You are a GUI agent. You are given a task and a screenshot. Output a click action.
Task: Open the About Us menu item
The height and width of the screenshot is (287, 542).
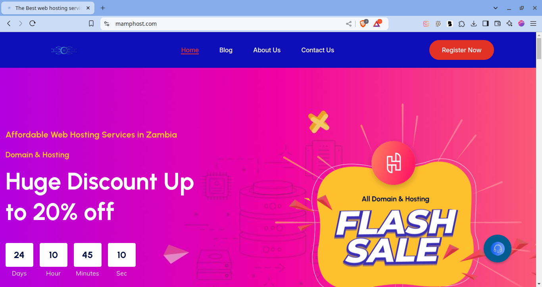[267, 50]
